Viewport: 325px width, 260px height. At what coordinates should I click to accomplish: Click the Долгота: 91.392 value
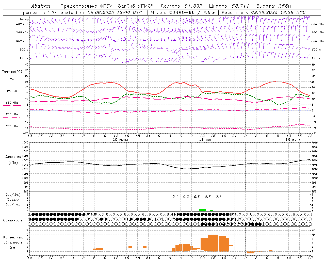pyautogui.click(x=182, y=6)
